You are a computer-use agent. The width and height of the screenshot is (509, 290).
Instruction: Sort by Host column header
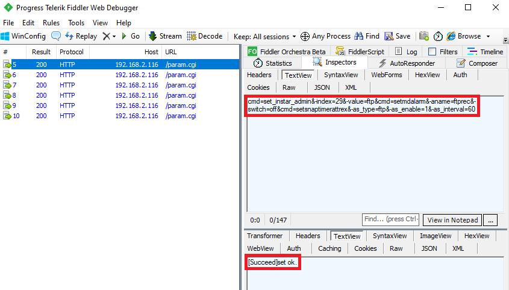click(x=125, y=52)
